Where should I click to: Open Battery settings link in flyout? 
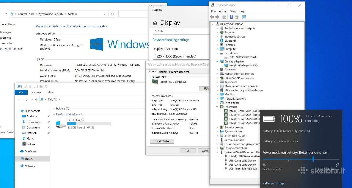pyautogui.click(x=273, y=183)
